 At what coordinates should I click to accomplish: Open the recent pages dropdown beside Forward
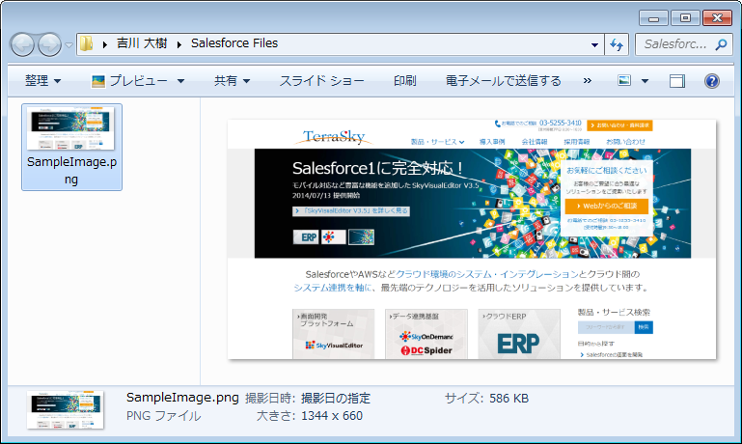click(x=69, y=44)
